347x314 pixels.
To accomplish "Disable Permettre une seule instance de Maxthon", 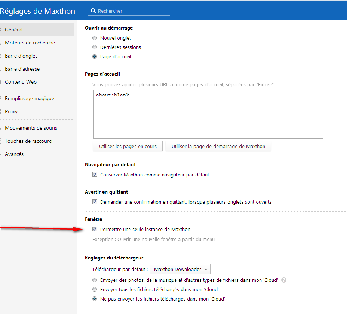I will [x=95, y=229].
